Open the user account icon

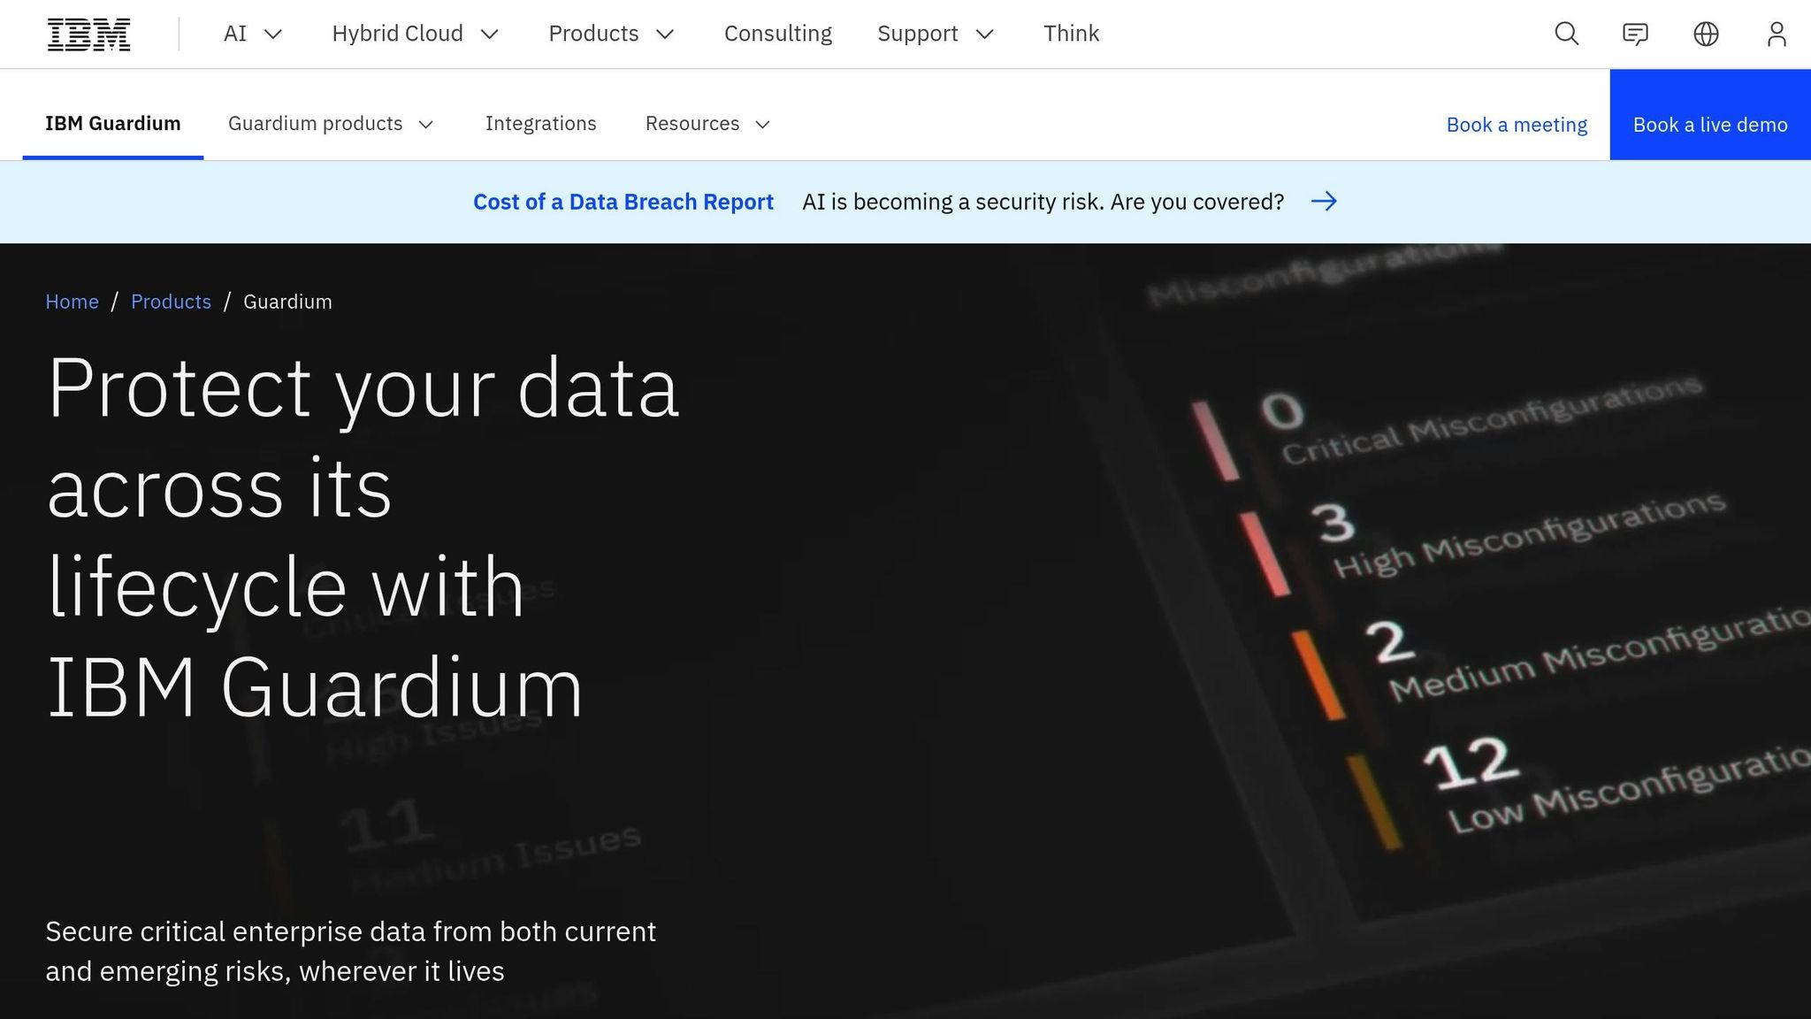1777,34
